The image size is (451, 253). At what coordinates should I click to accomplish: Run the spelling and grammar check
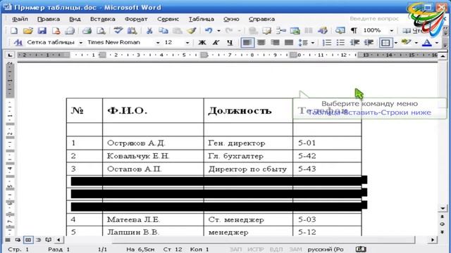[118, 30]
